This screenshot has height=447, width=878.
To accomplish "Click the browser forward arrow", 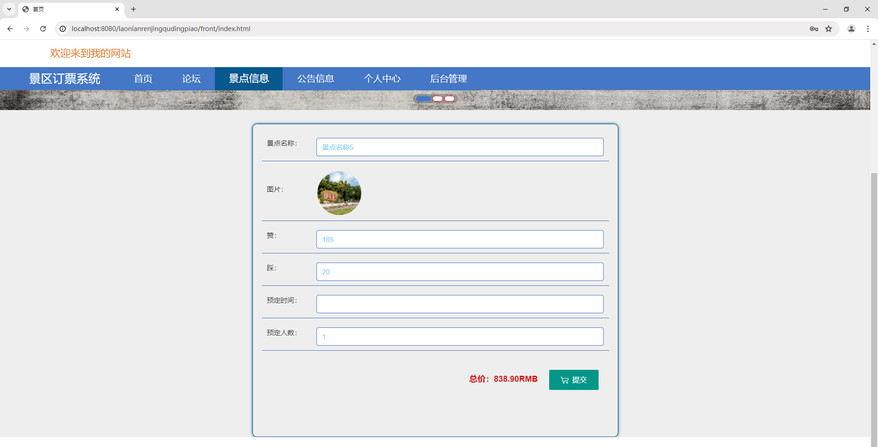I will point(27,29).
